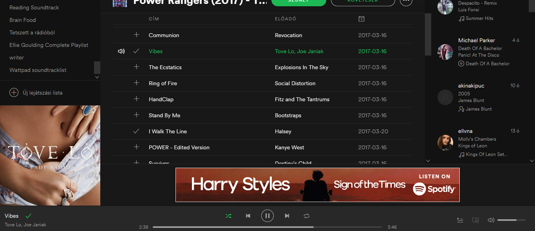Screen dimensions: 535x231
Task: Add HandClap to your library
Action: click(136, 99)
